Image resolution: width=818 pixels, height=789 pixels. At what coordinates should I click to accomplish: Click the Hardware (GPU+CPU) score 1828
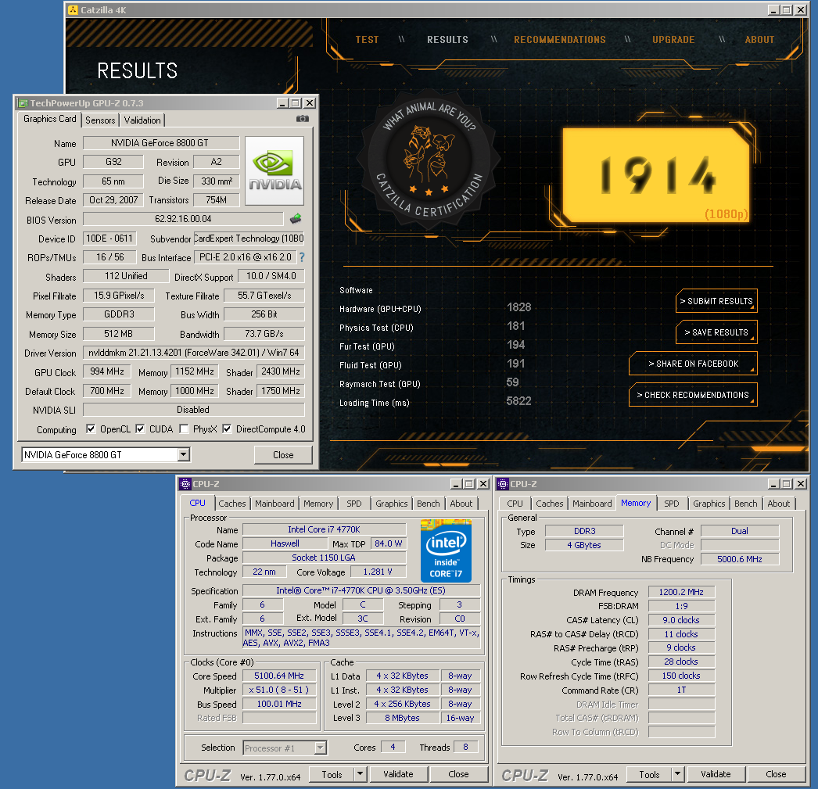point(519,307)
